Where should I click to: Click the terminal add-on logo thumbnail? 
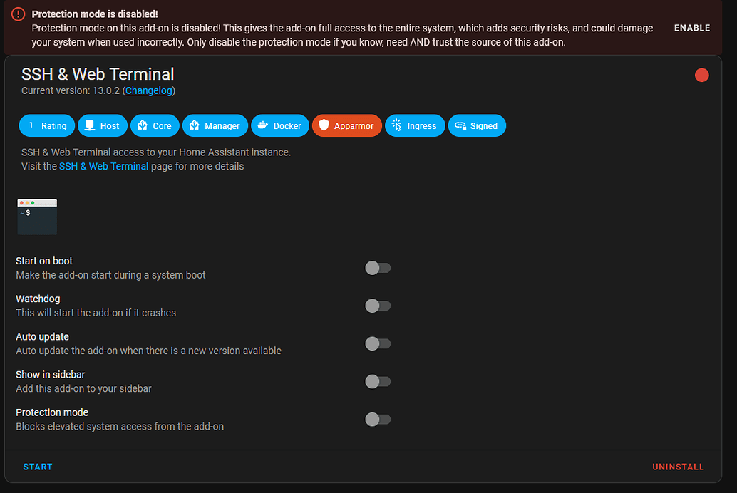coord(37,217)
